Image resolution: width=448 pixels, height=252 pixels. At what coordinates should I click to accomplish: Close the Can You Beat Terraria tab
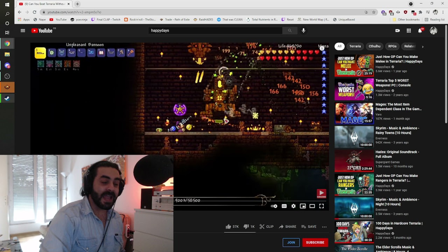[69, 4]
